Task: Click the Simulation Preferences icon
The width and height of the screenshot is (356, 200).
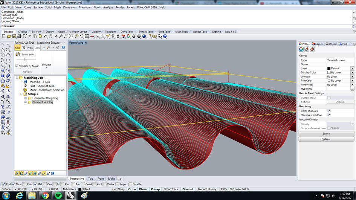Action: point(18,55)
